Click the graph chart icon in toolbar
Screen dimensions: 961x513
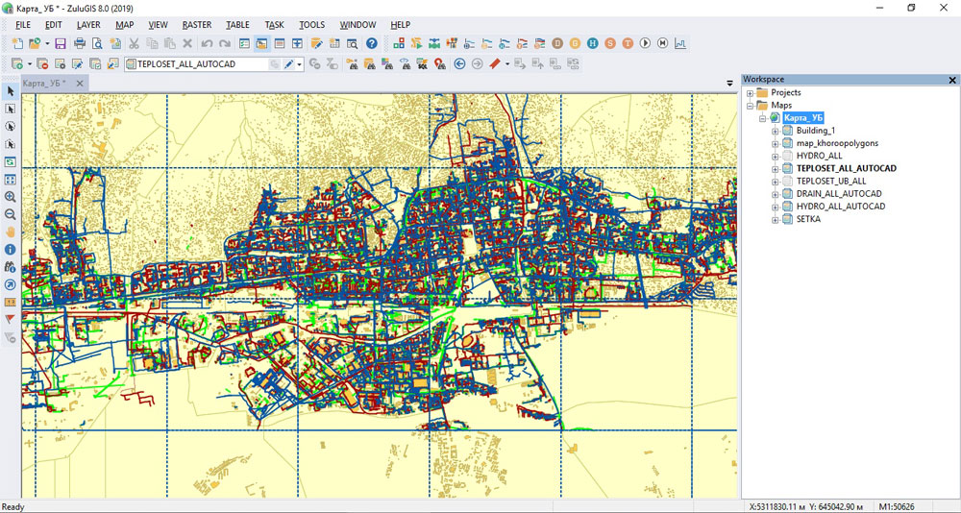click(x=680, y=43)
